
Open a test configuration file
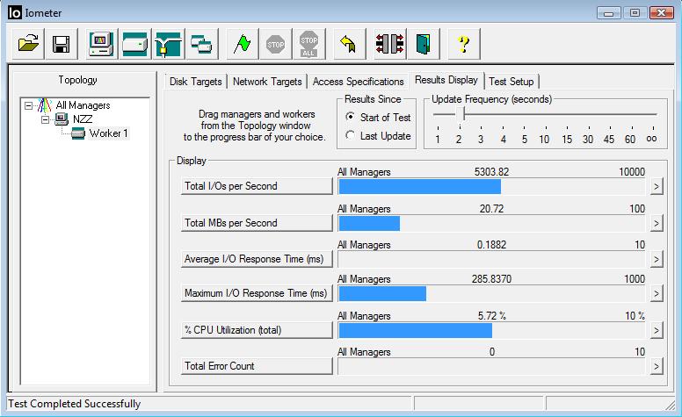click(28, 44)
